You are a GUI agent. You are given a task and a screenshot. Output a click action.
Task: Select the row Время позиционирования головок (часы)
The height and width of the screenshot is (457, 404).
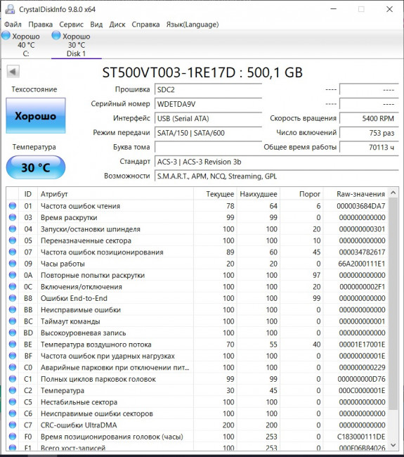click(197, 437)
